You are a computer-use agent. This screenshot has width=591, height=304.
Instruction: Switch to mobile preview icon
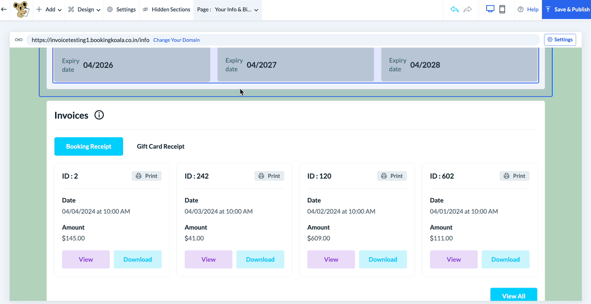(502, 10)
